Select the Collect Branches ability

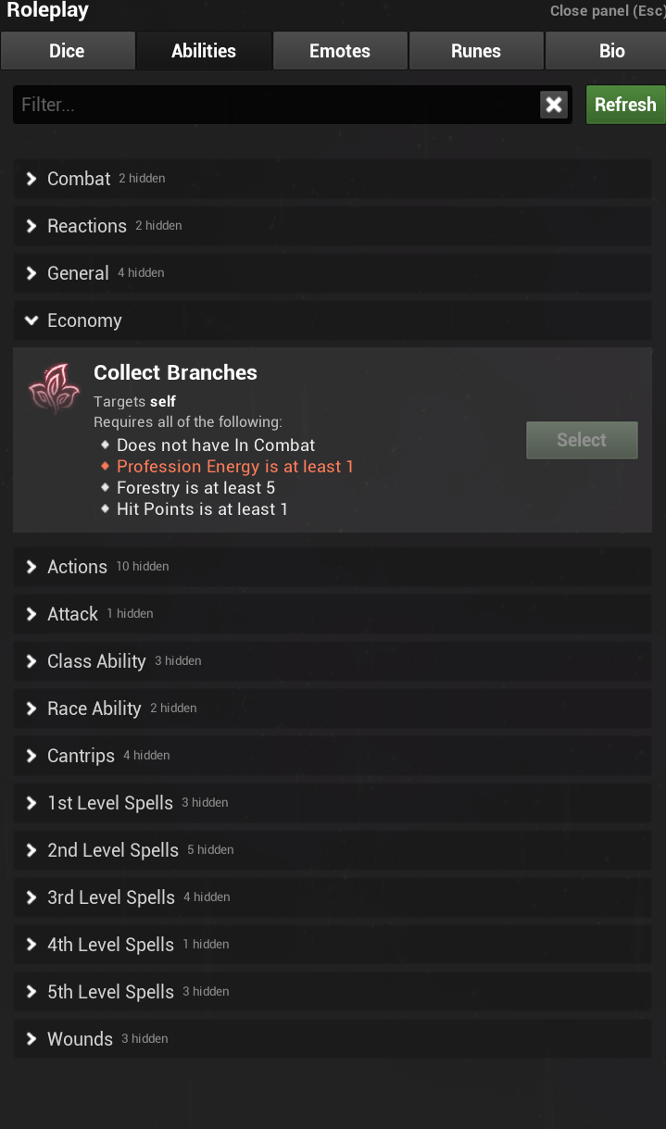click(582, 440)
